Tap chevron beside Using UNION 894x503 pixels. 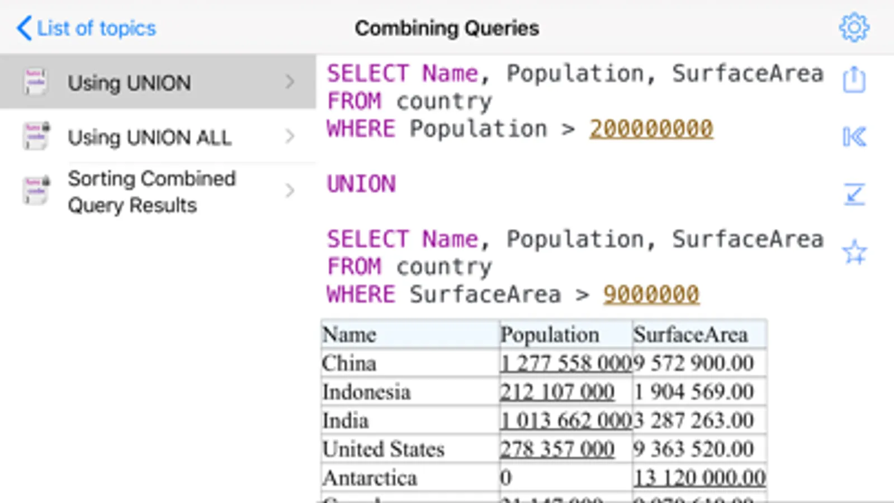click(290, 82)
